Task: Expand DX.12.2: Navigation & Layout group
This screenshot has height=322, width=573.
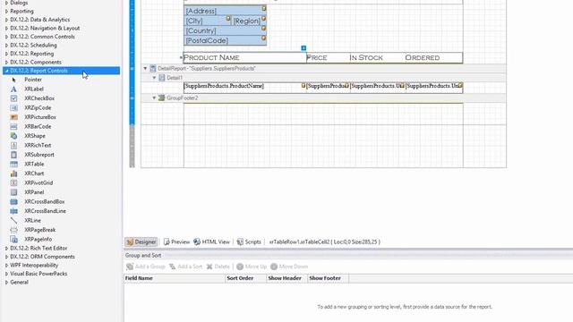Action: click(7, 28)
